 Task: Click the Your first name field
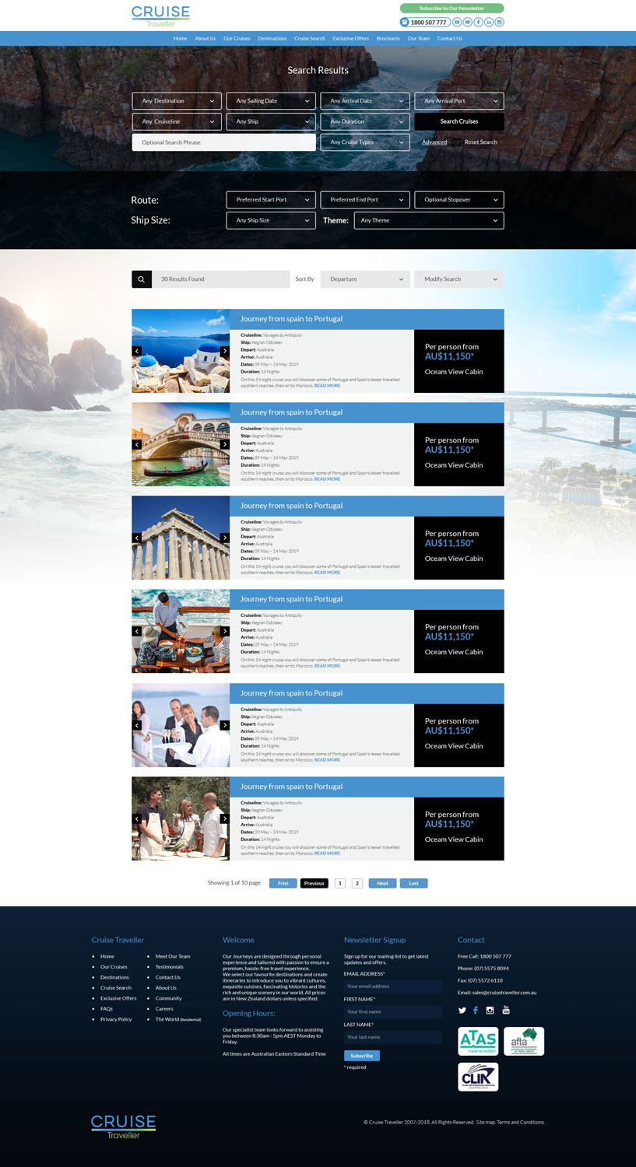[x=393, y=1011]
